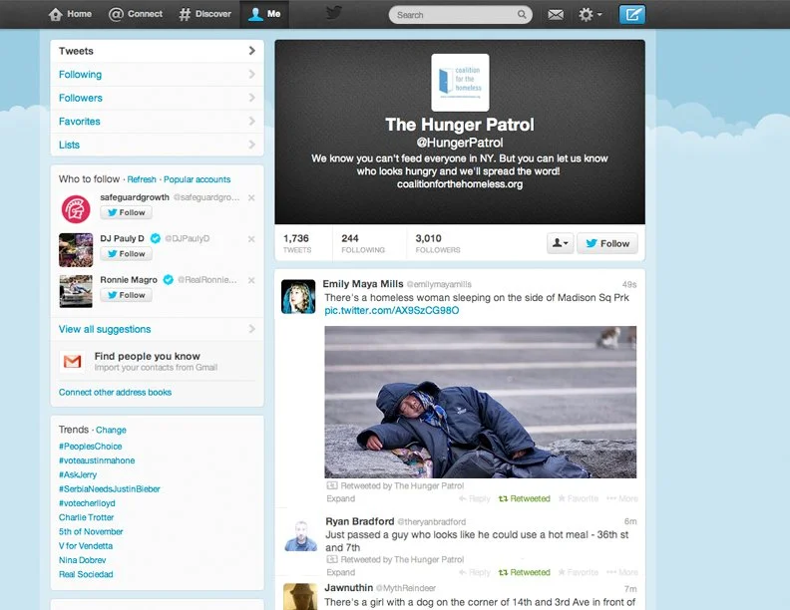Click the Gmail icon
The image size is (790, 610).
(73, 361)
